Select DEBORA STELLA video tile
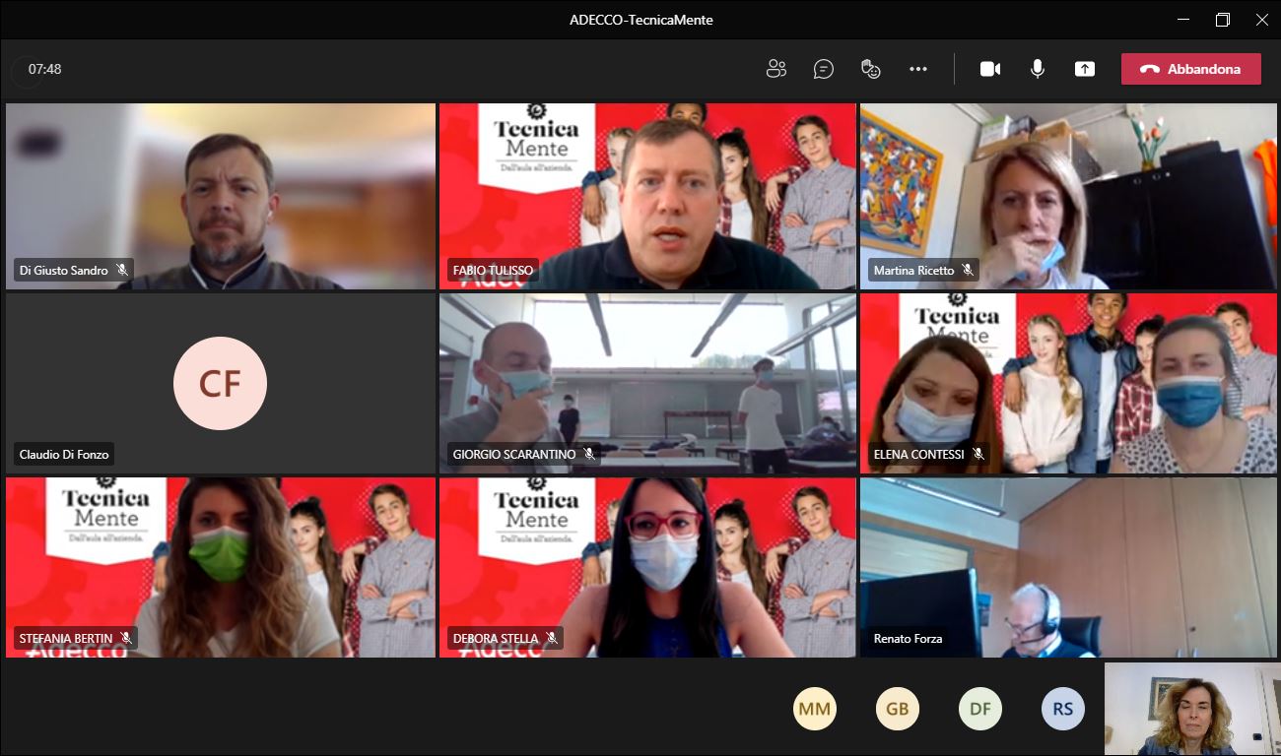 647,567
